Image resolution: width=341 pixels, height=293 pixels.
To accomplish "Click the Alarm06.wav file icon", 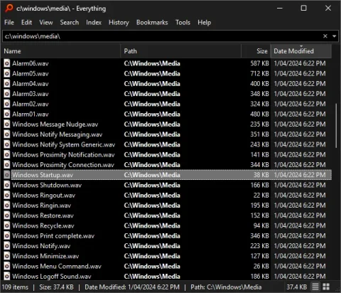I will click(7, 63).
